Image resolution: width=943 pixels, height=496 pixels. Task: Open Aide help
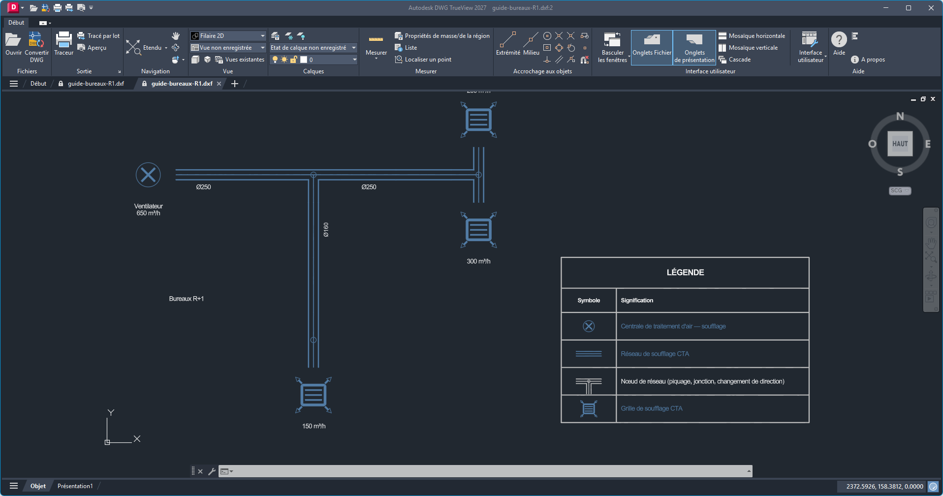coord(839,43)
